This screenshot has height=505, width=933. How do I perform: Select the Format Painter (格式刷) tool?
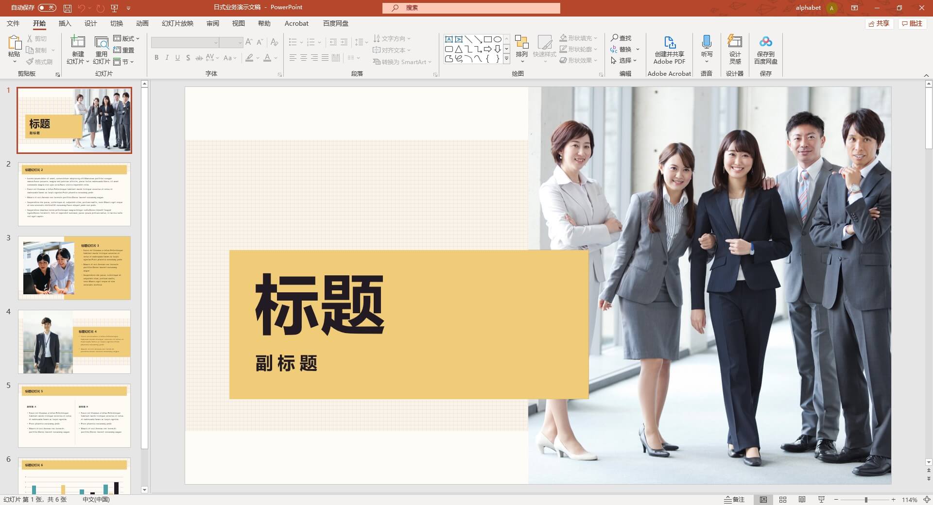pyautogui.click(x=39, y=61)
